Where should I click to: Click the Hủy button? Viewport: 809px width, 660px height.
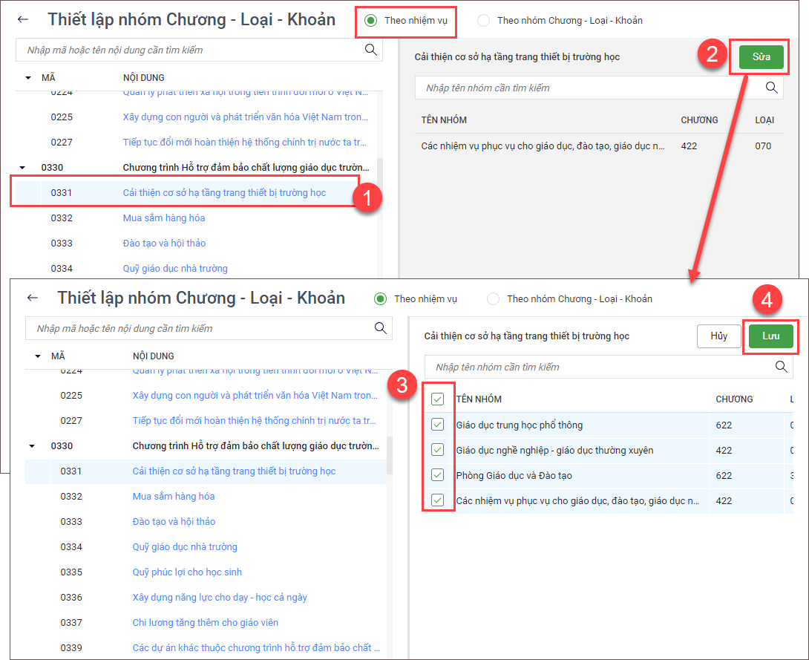coord(718,336)
